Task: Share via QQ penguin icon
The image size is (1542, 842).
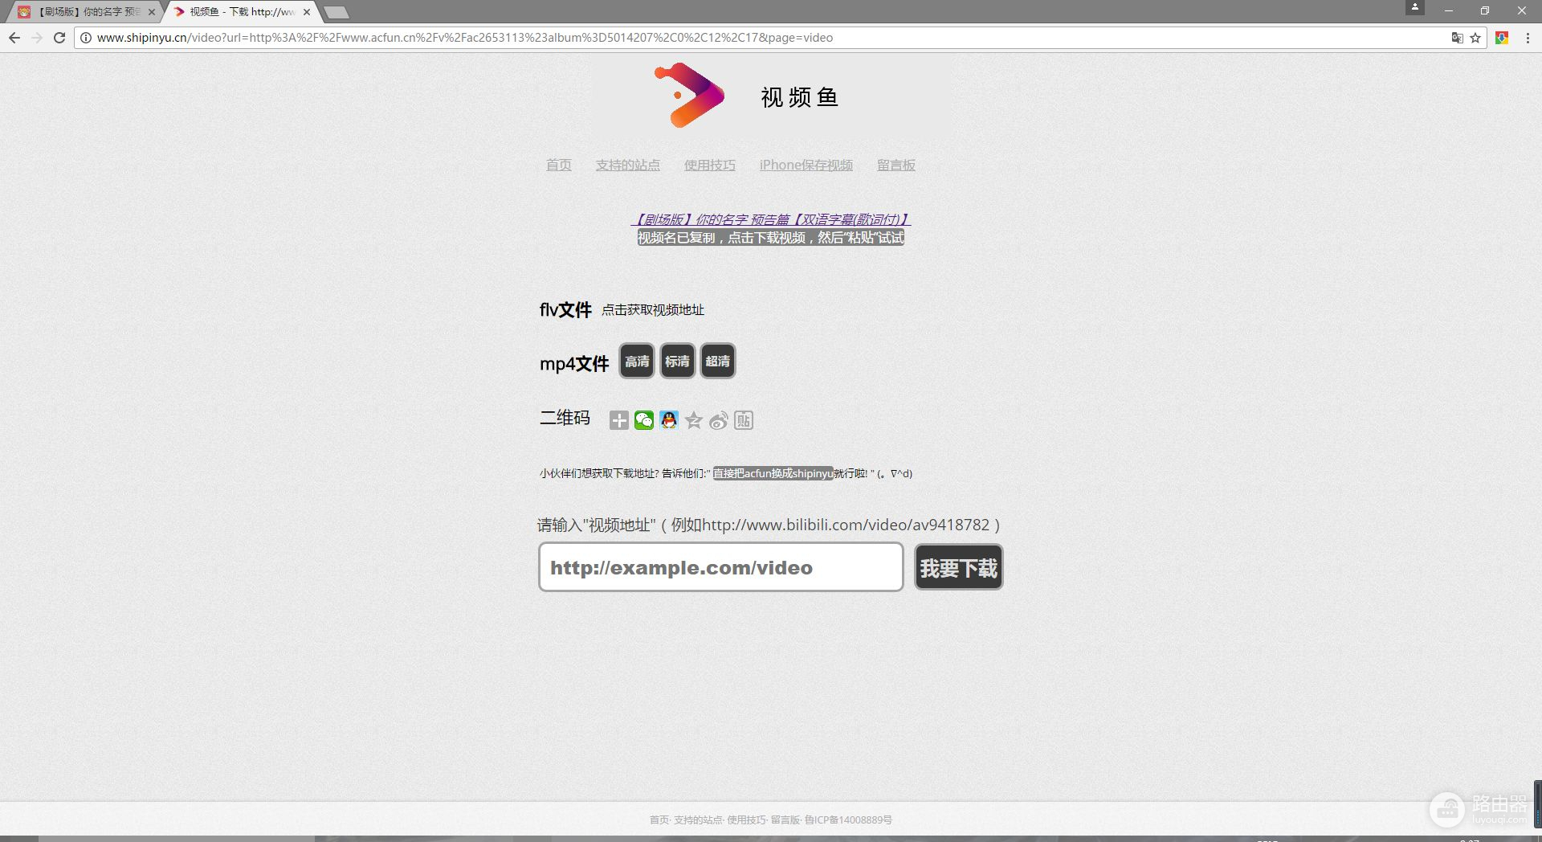Action: pos(669,420)
